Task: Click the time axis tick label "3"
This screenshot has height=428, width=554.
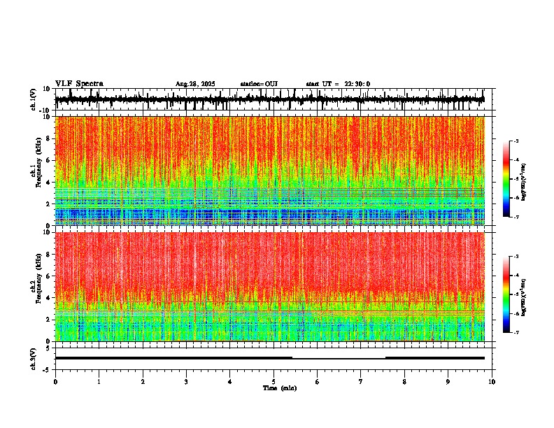Action: (186, 382)
